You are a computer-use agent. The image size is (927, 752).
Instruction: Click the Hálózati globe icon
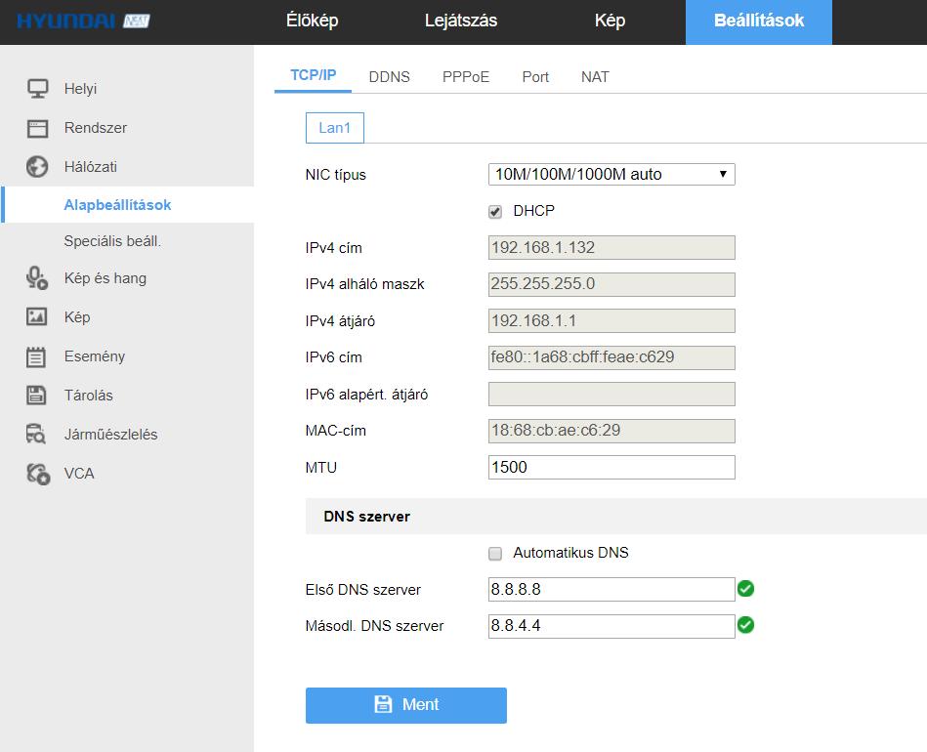[37, 167]
